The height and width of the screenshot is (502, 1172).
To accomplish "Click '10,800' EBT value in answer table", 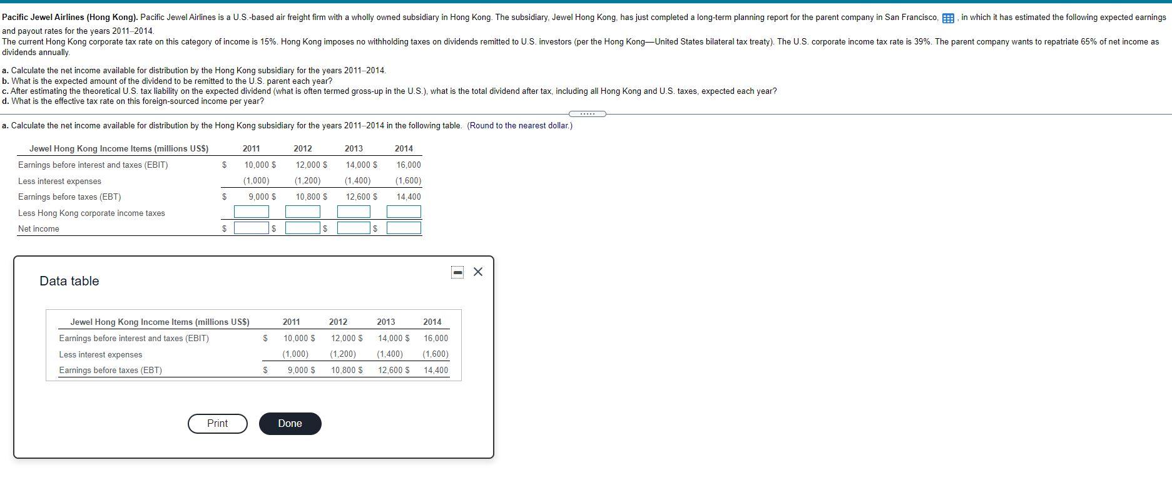I will click(308, 197).
